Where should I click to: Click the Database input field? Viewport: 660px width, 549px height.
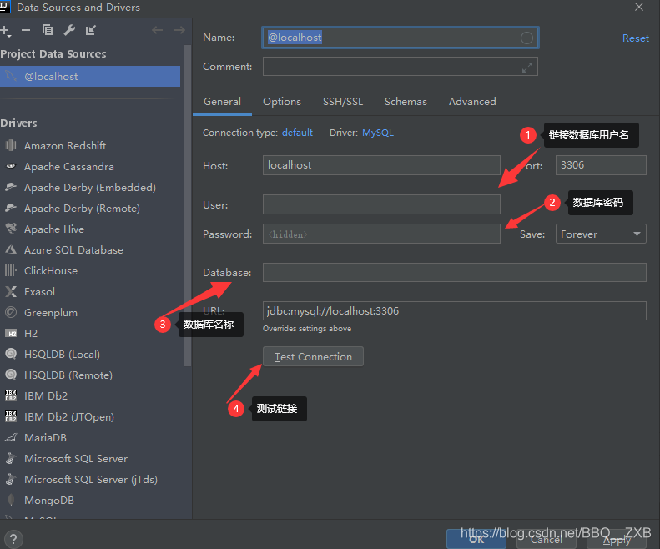pos(455,272)
